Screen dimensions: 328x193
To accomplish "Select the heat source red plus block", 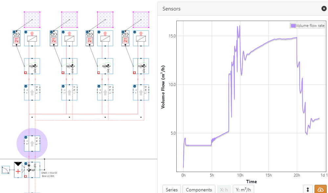I will 18,170.
